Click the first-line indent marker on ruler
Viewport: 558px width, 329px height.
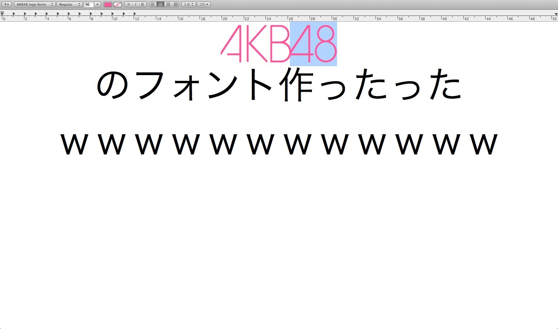pos(2,14)
